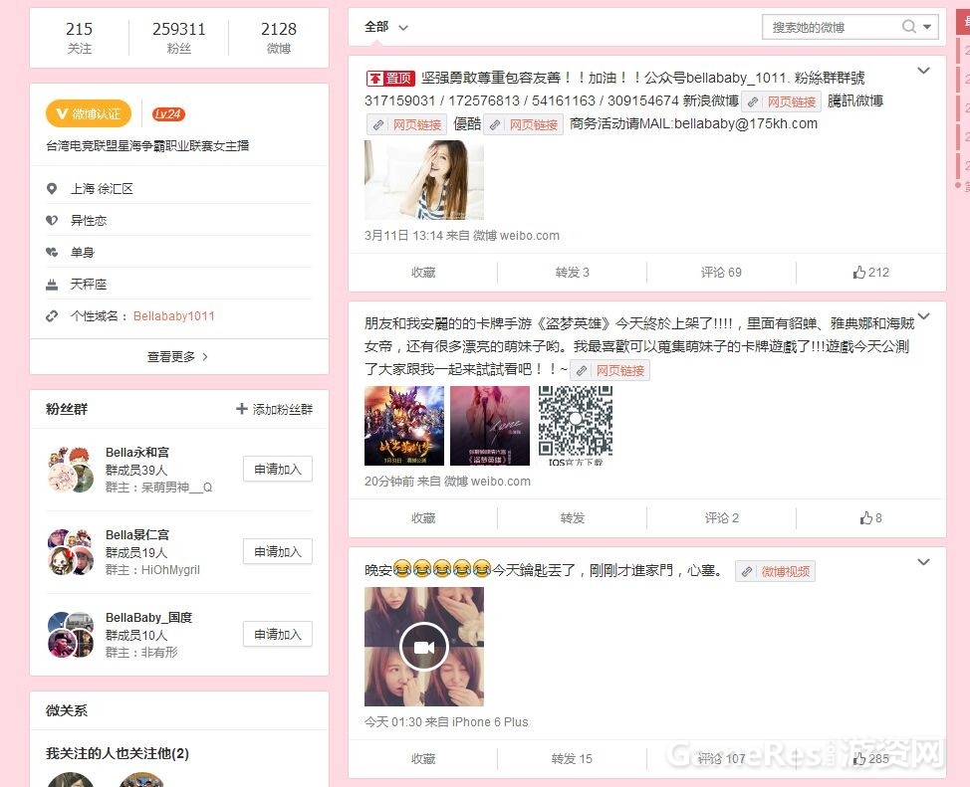Click the Lv24 level badge

click(168, 114)
